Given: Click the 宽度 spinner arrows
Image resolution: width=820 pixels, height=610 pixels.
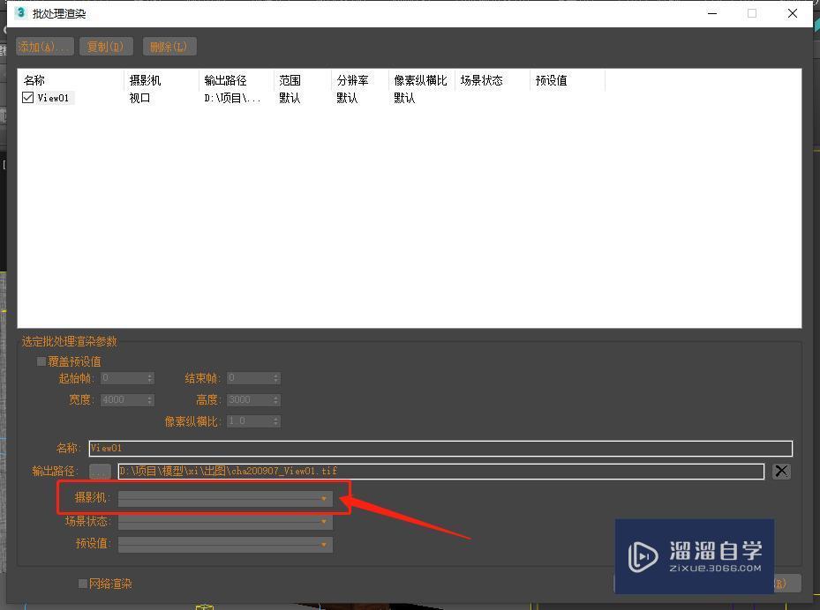Looking at the screenshot, I should (150, 400).
